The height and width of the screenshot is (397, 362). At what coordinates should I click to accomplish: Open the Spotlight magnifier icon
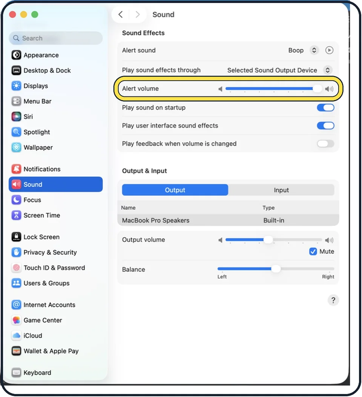pyautogui.click(x=16, y=132)
